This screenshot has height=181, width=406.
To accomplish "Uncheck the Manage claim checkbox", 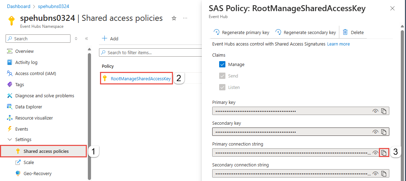I will 222,65.
